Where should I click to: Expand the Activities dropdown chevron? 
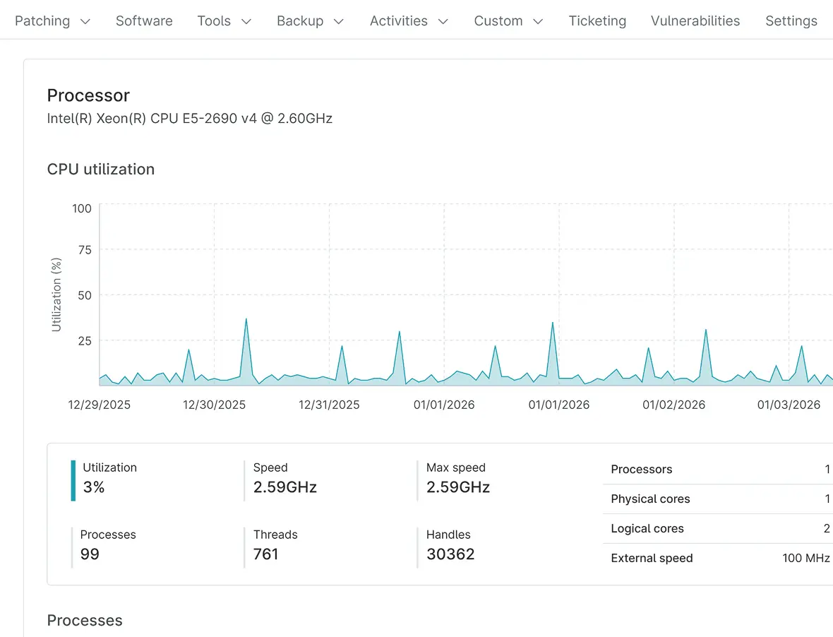pyautogui.click(x=443, y=21)
